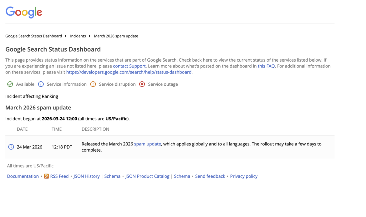Click the Send feedback link
366x217 pixels.
(x=210, y=176)
